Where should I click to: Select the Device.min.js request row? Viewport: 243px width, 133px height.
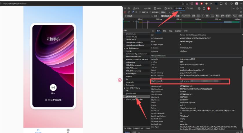pyautogui.click(x=136, y=40)
